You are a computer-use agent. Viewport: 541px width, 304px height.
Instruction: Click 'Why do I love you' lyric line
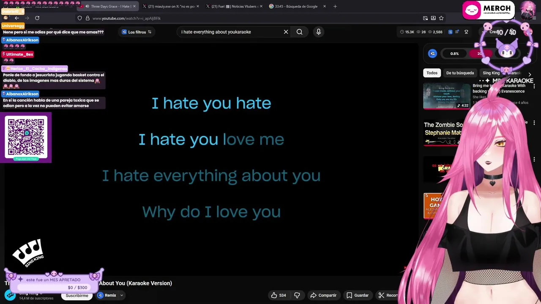[211, 212]
